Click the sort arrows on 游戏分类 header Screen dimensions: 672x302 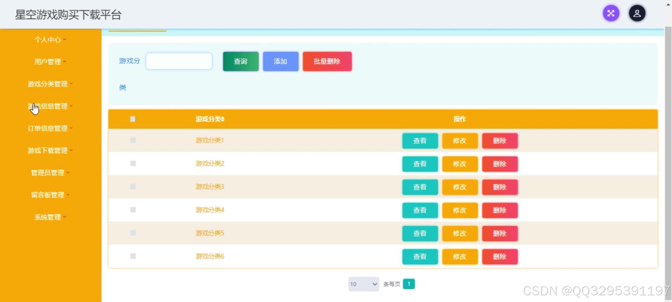[x=223, y=119]
